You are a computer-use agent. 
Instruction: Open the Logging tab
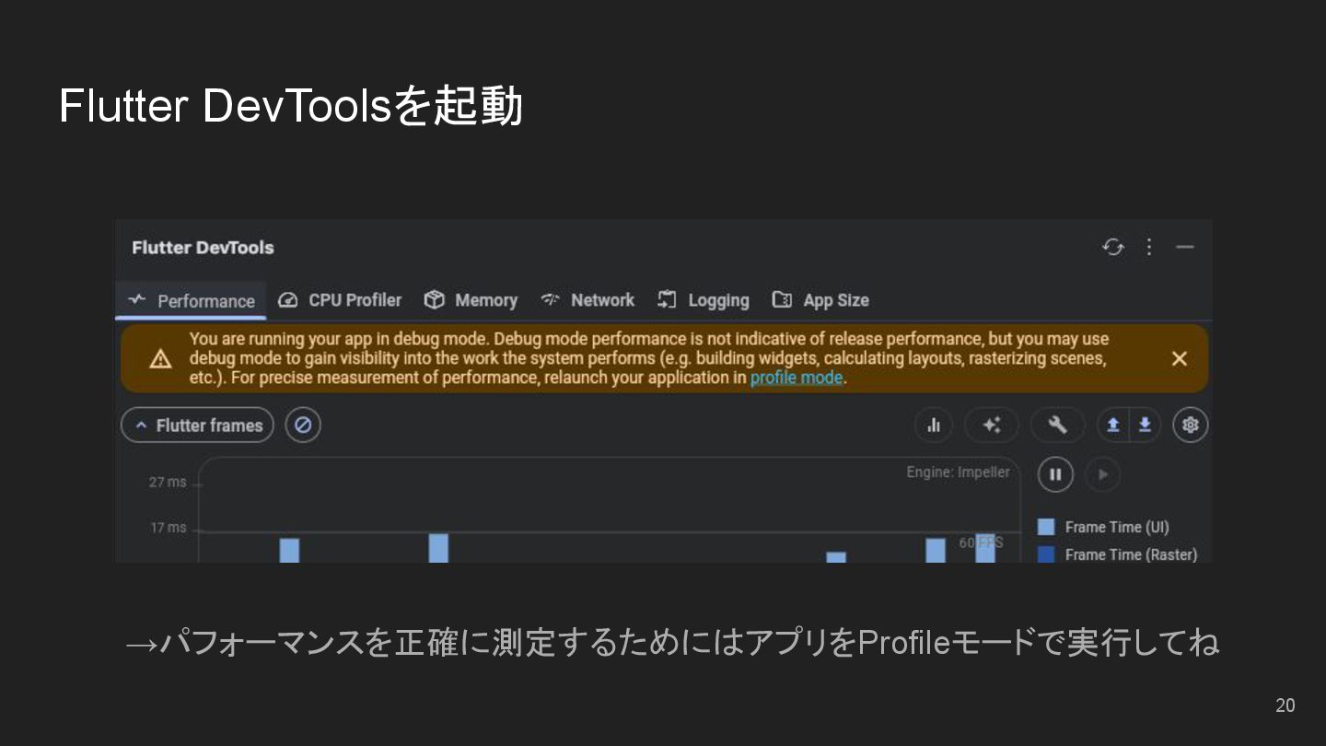pyautogui.click(x=704, y=300)
